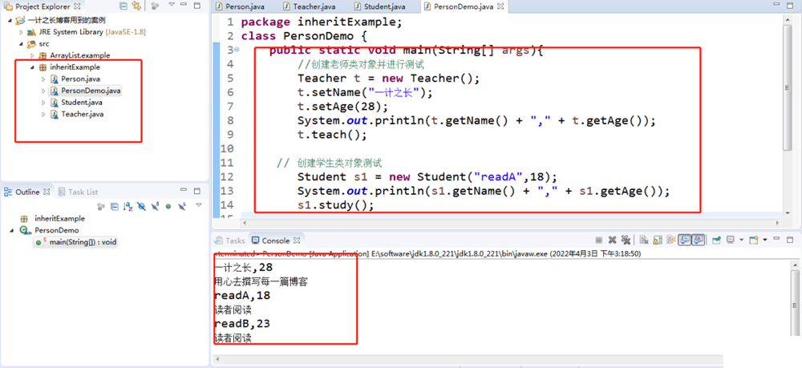802x368 pixels.
Task: Toggle Hide Fields in Outline
Action: 142,207
